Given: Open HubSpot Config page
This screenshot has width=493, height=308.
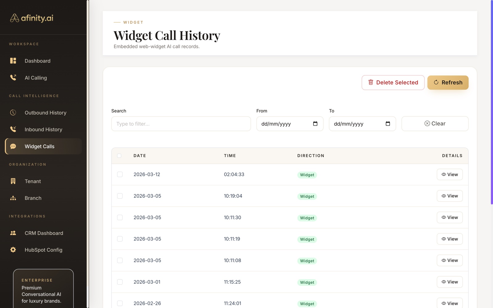Looking at the screenshot, I should pyautogui.click(x=43, y=250).
